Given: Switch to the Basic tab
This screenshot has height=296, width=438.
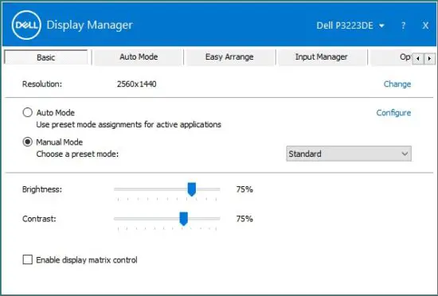Looking at the screenshot, I should tap(46, 57).
